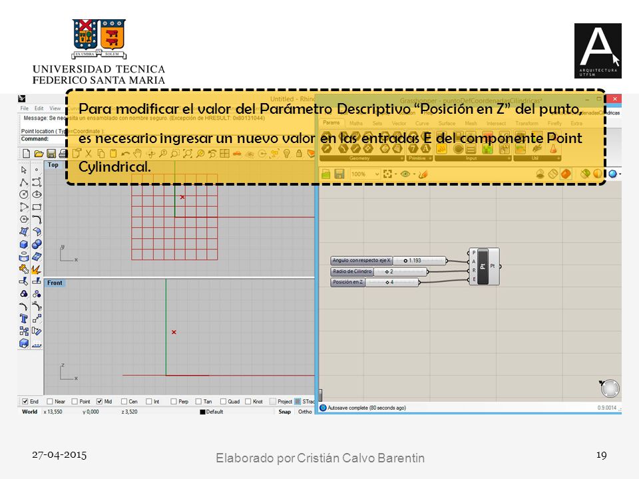This screenshot has height=479, width=639.
Task: Click the Grasshopper save file icon
Action: tap(339, 174)
